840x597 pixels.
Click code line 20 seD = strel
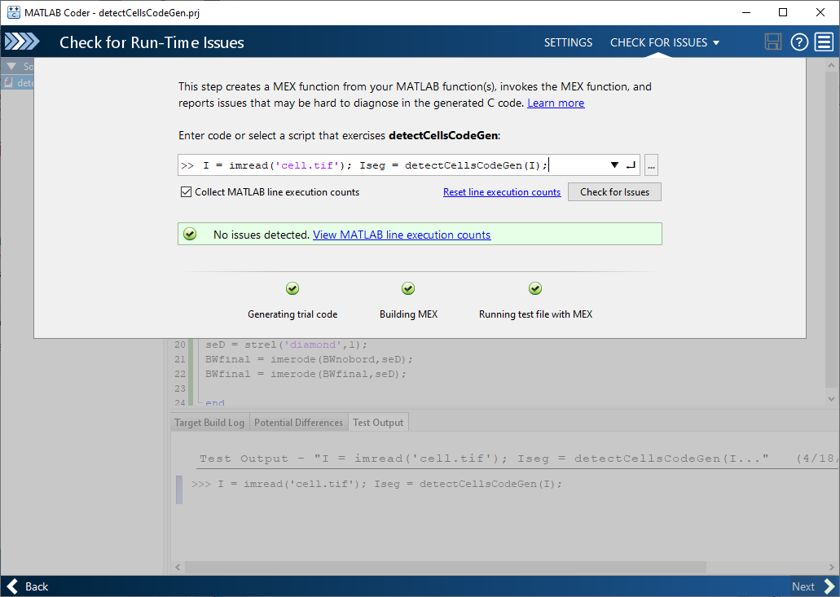point(286,345)
